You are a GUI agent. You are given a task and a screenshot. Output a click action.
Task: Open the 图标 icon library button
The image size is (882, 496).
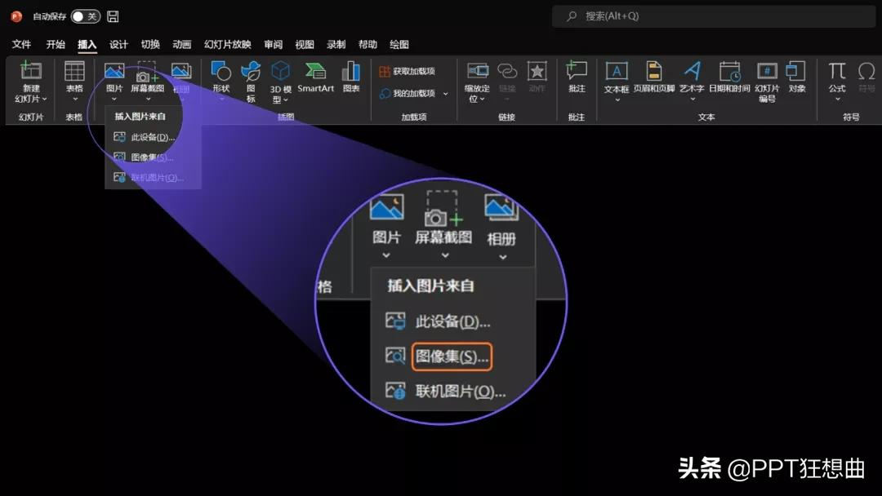[251, 71]
